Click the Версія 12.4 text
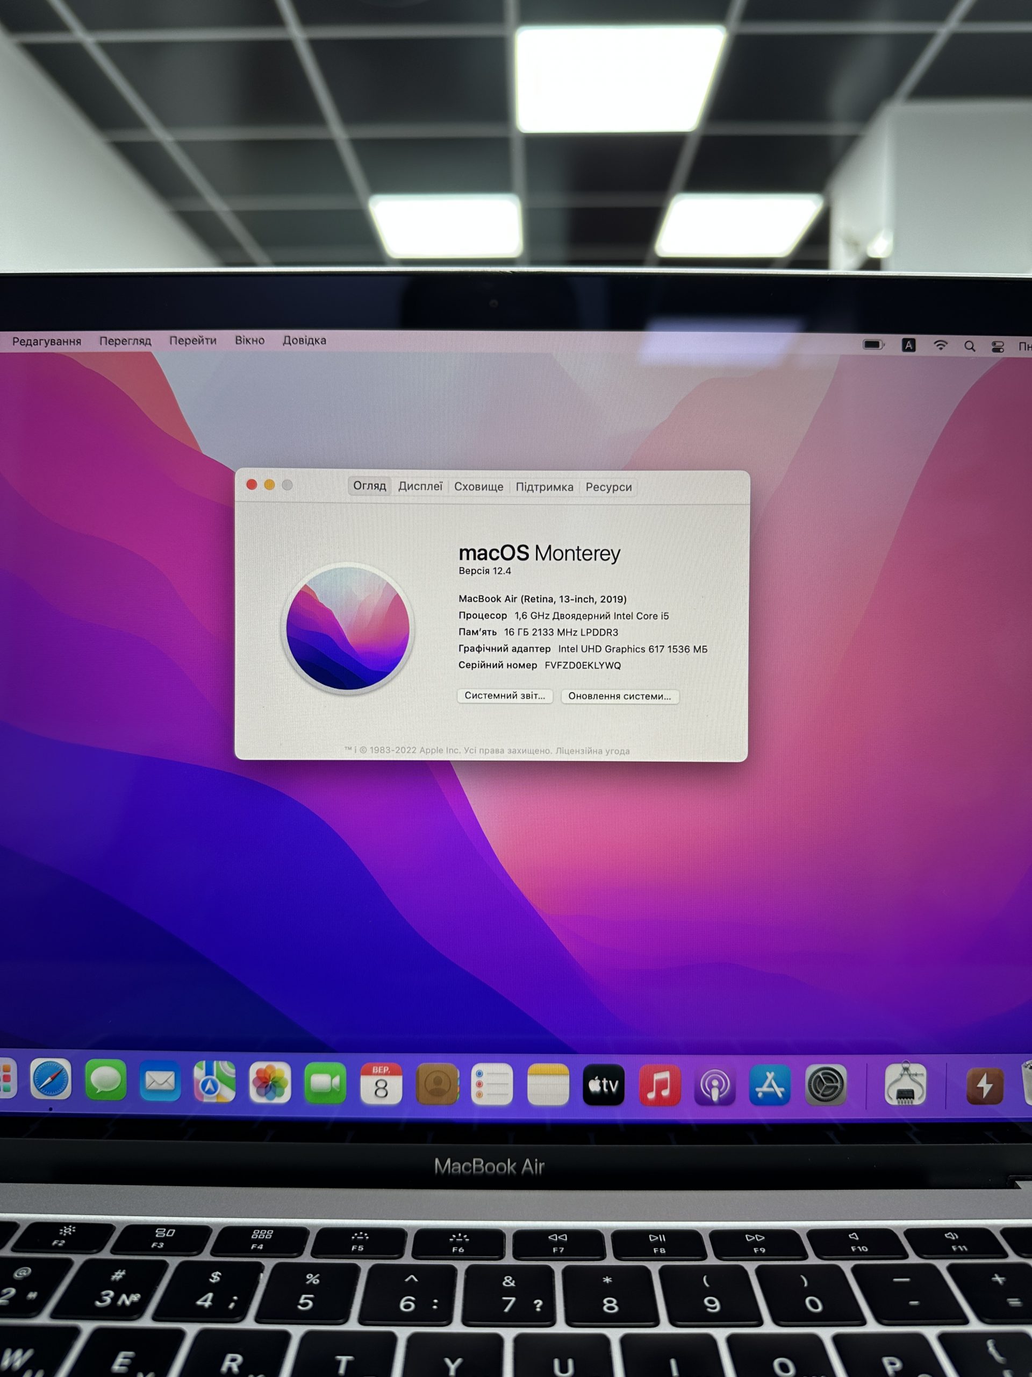Viewport: 1032px width, 1377px height. click(485, 571)
